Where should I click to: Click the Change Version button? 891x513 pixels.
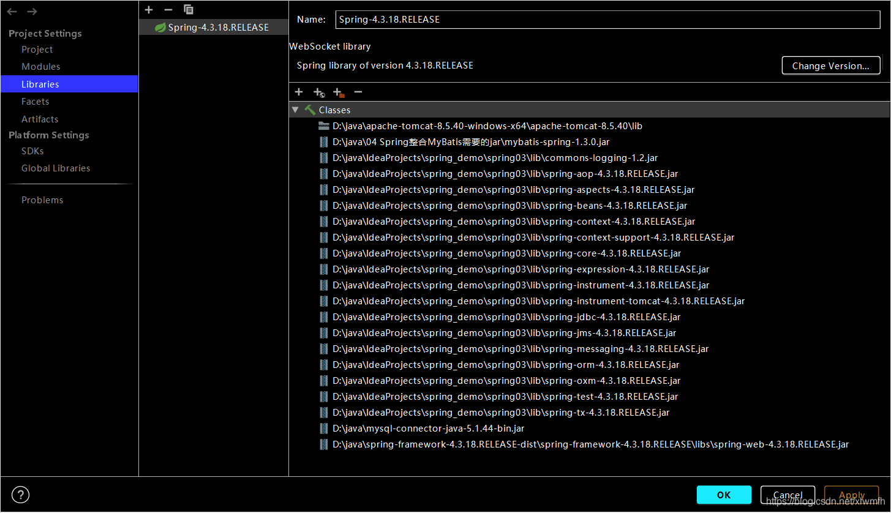click(831, 66)
